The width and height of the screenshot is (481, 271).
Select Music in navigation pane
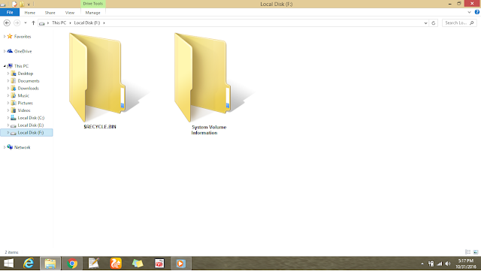pos(23,95)
